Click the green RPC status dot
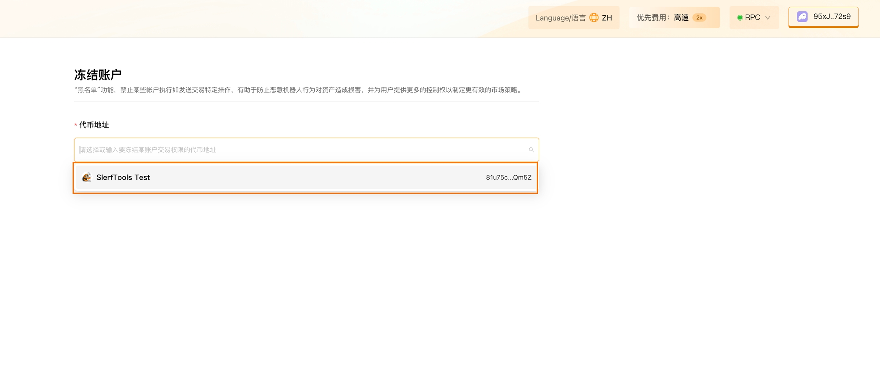This screenshot has width=880, height=389. coord(740,18)
